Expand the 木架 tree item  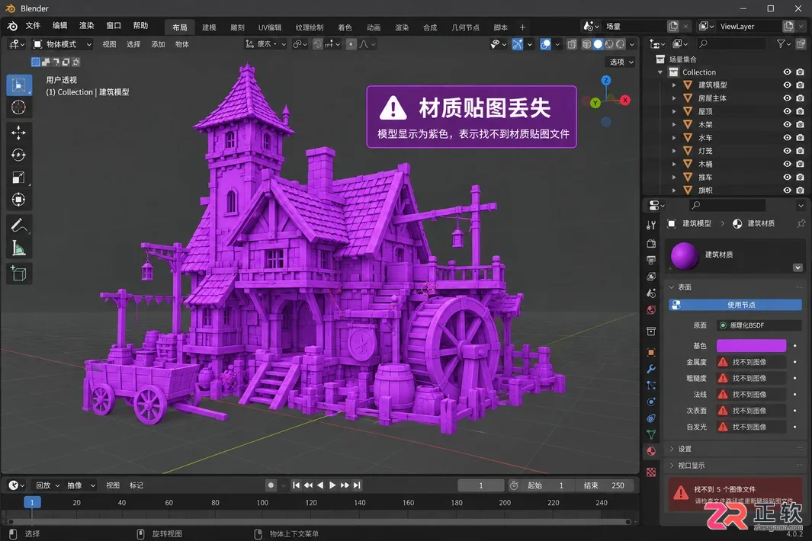pyautogui.click(x=674, y=124)
